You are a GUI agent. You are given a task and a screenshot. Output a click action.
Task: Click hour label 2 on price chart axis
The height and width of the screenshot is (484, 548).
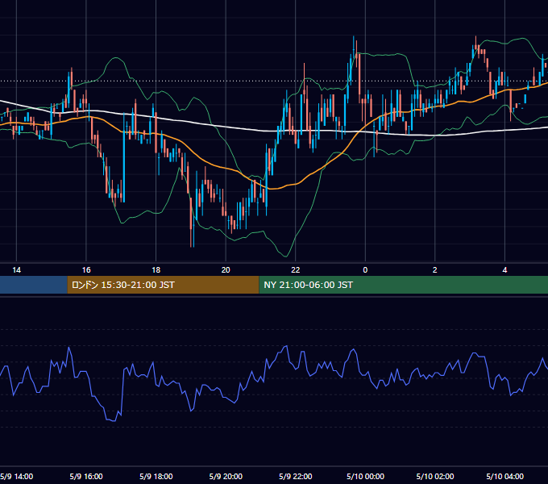click(x=434, y=270)
